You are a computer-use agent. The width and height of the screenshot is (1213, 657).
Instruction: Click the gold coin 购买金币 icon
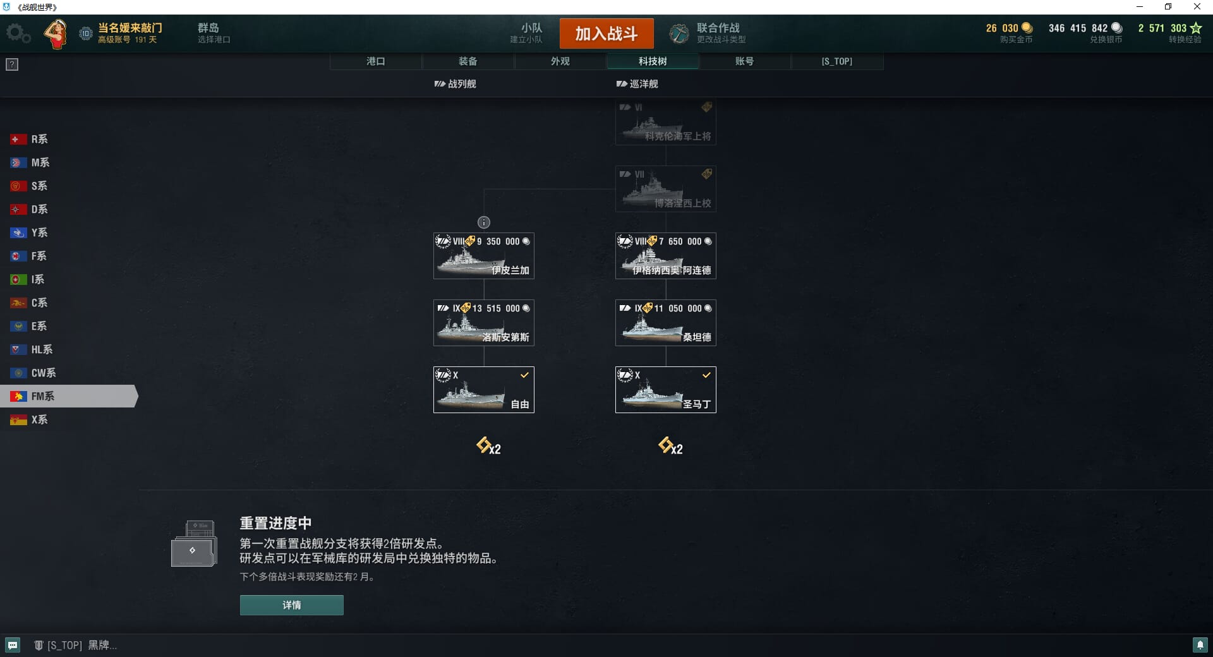pyautogui.click(x=1027, y=28)
